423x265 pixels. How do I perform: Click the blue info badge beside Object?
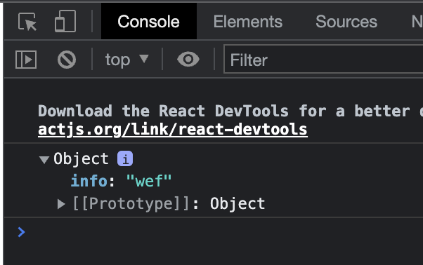125,158
